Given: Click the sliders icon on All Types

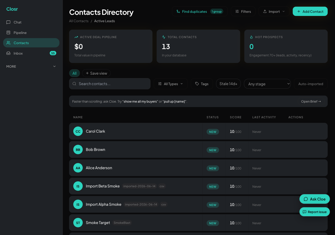Looking at the screenshot, I should 160,84.
